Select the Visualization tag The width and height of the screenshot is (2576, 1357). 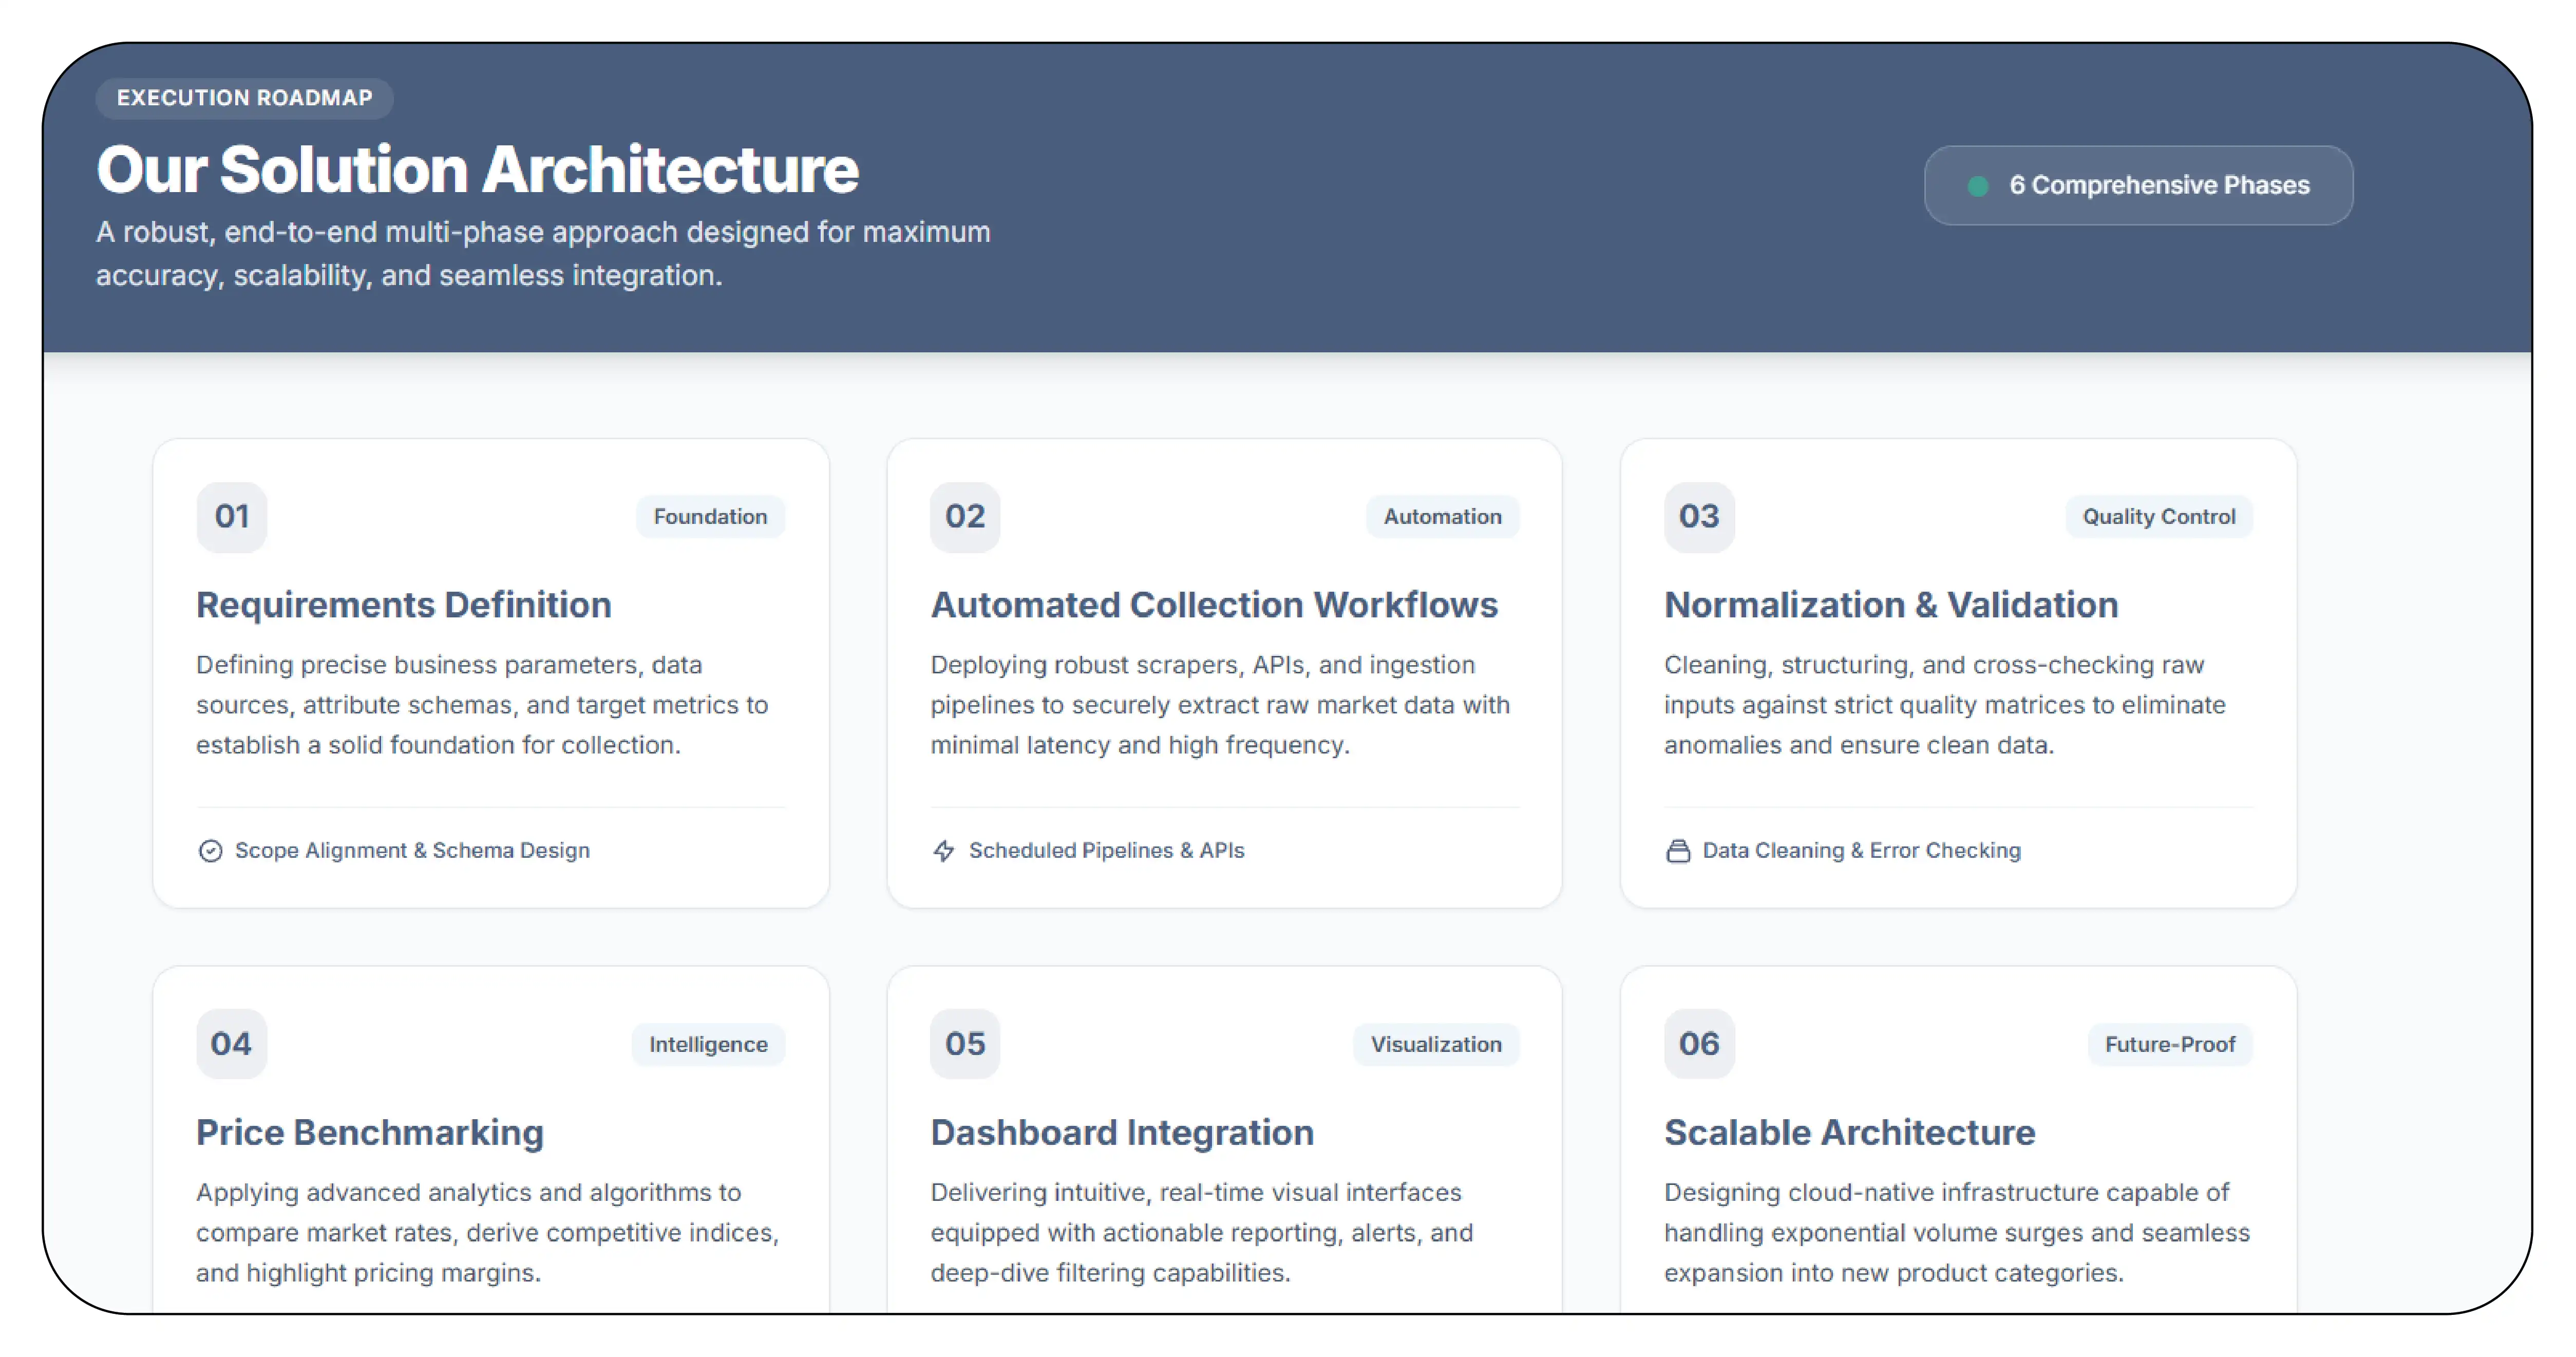(x=1435, y=1044)
